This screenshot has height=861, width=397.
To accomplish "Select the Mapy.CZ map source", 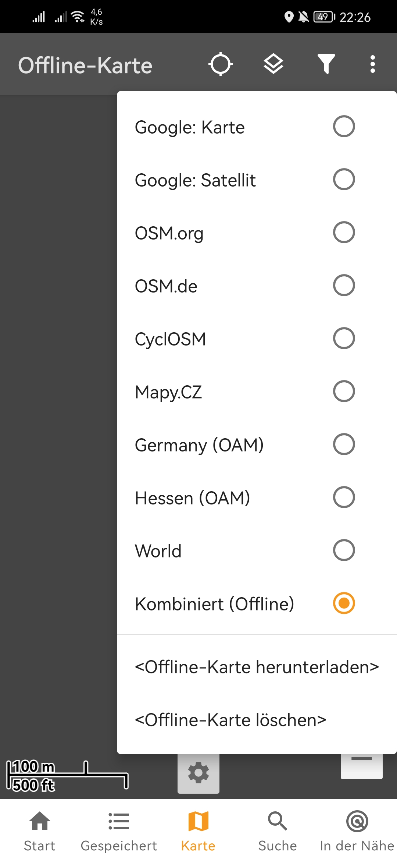I will pos(243,392).
